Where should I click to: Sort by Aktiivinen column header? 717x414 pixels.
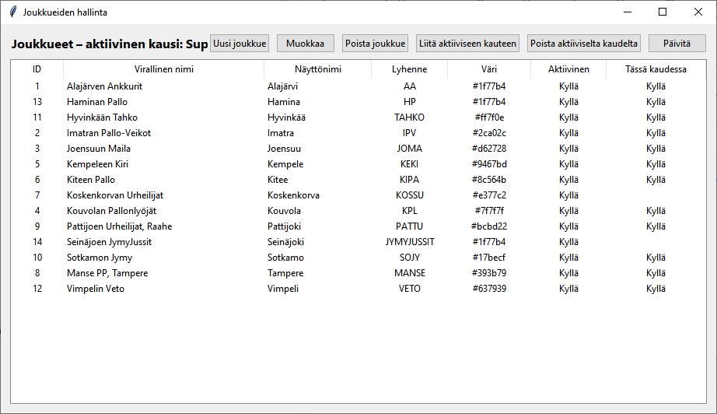pyautogui.click(x=568, y=69)
